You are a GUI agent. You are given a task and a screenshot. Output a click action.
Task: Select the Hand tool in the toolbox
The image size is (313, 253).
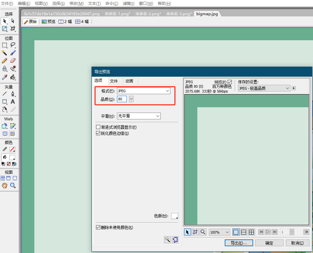[x=5, y=185]
